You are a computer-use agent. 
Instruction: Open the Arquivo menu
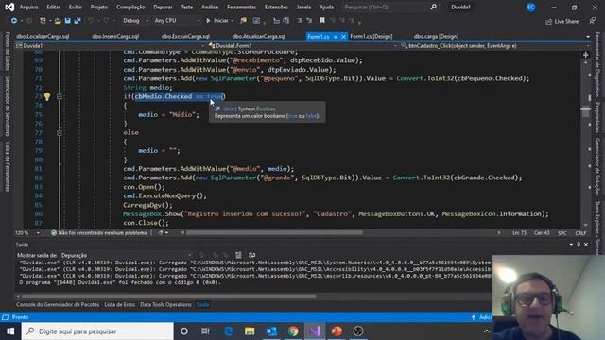(x=28, y=7)
